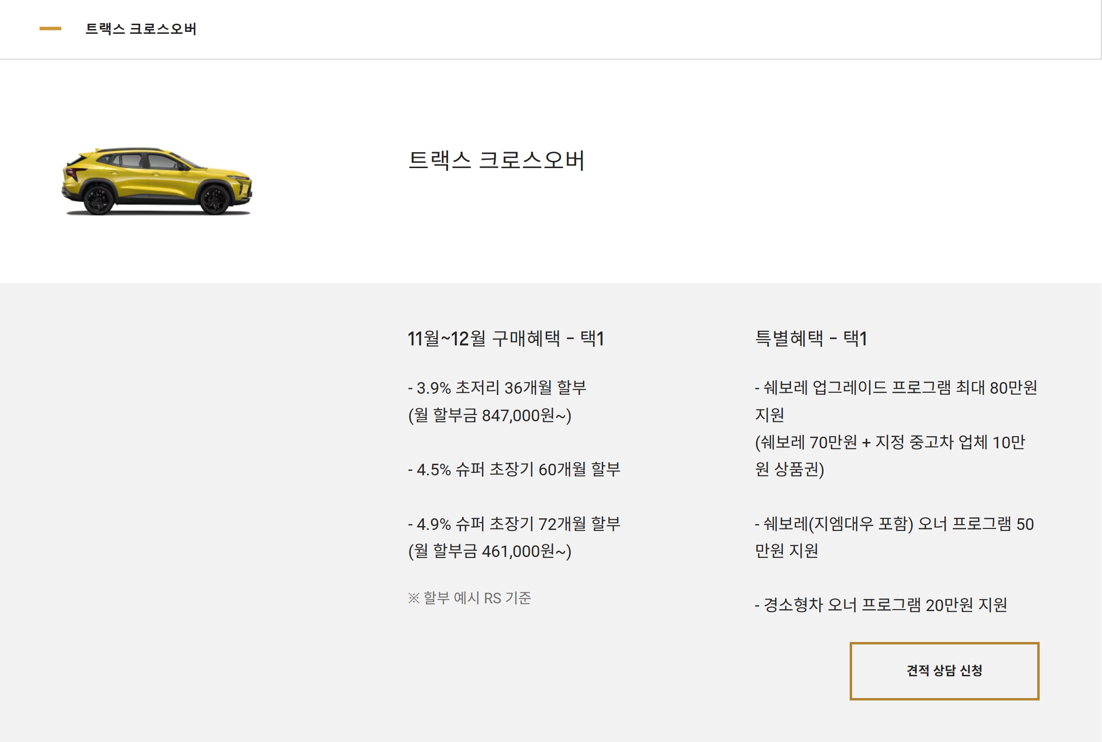Click the front wheel of the car image
Viewport: 1102px width, 742px height.
215,199
